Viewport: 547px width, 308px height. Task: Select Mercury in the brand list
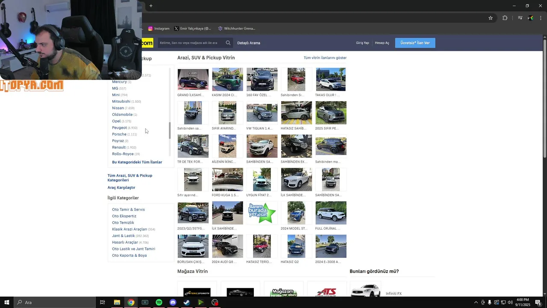[x=119, y=82]
